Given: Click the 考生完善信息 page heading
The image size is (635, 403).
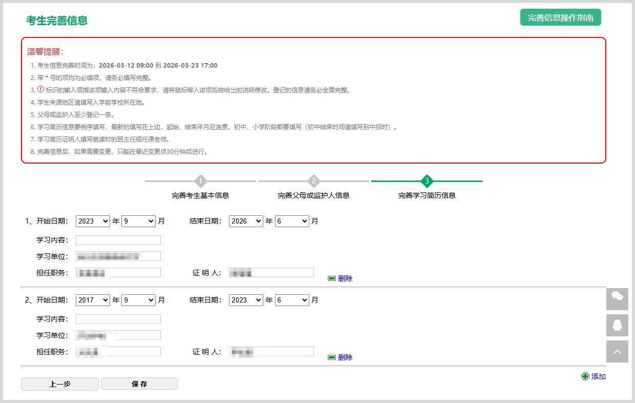Looking at the screenshot, I should pyautogui.click(x=57, y=21).
